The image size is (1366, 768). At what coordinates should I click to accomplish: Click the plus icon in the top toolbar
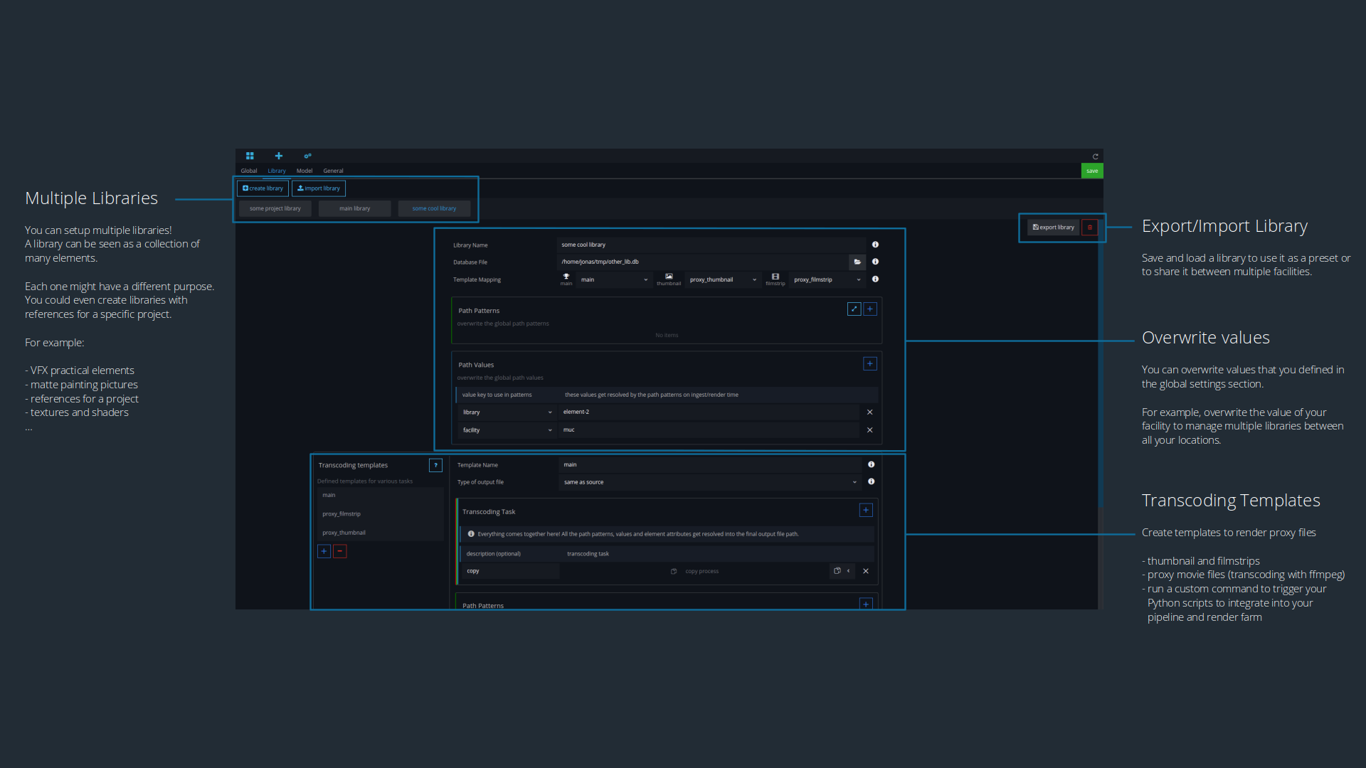click(x=278, y=156)
